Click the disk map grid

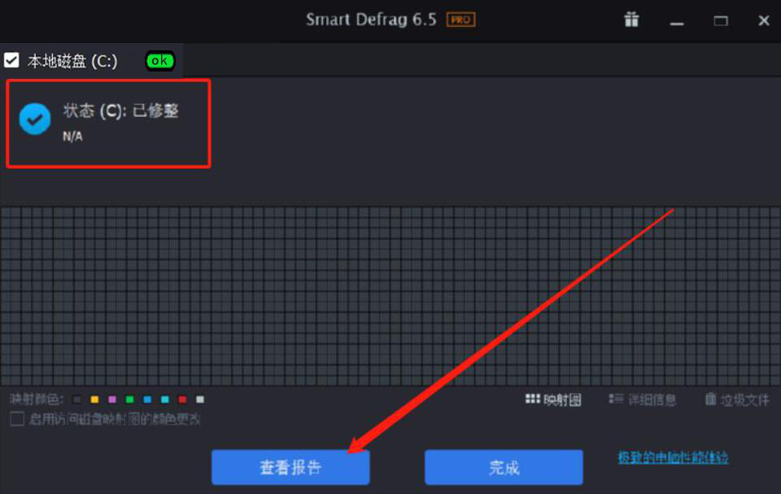[x=390, y=296]
